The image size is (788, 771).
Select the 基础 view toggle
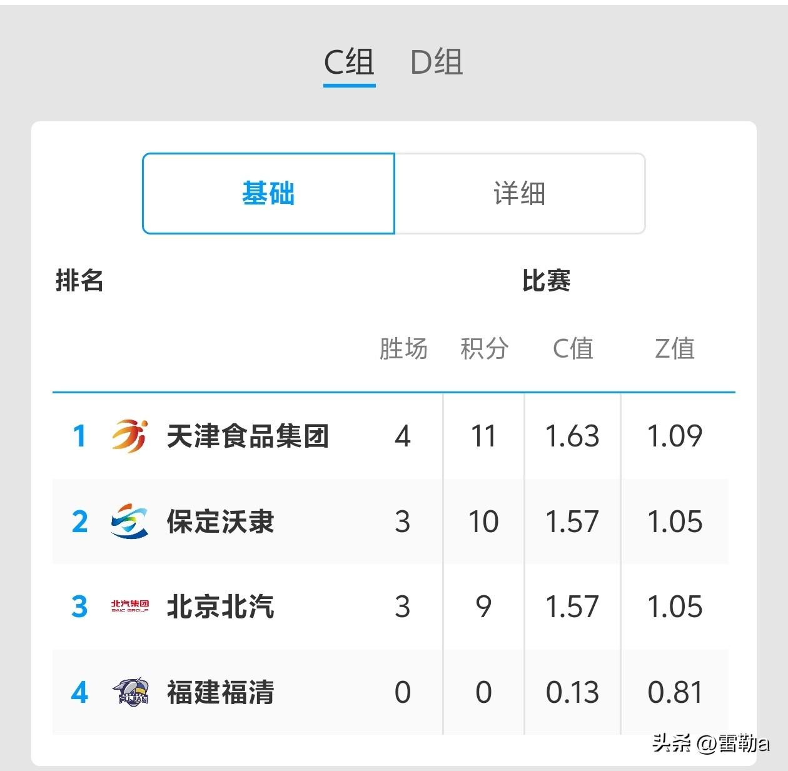[268, 193]
